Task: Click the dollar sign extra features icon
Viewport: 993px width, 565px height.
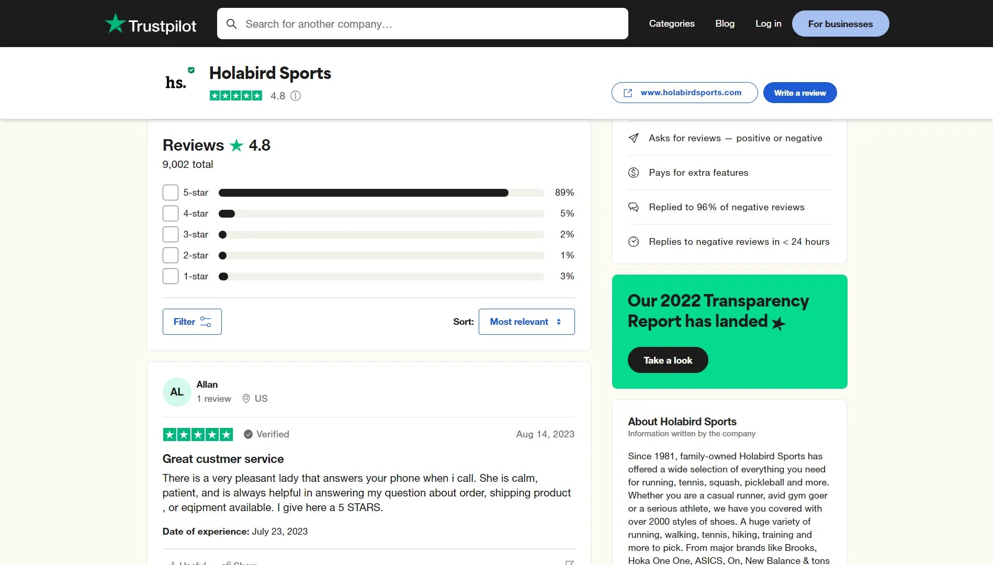Action: coord(634,173)
